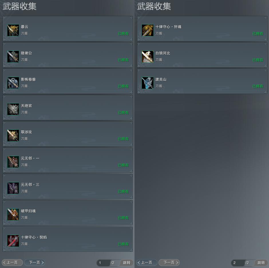
Task: Select the 元无邻·三 weapon icon
Action: (13, 188)
